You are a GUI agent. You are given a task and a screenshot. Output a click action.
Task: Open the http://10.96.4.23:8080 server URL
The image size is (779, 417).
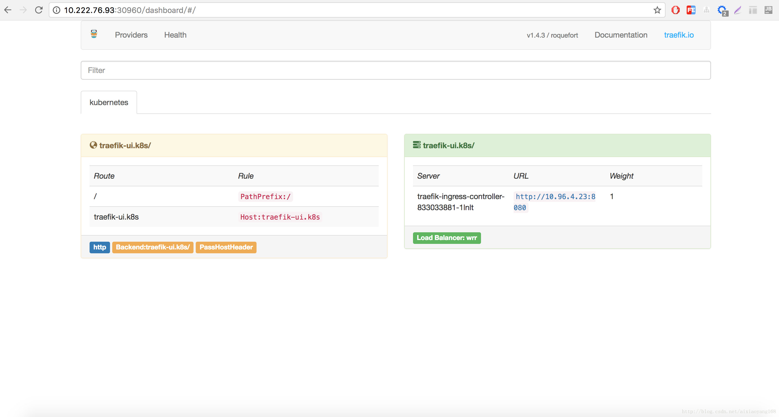coord(554,202)
